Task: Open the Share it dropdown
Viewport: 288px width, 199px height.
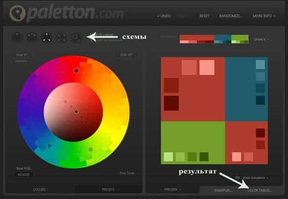Action: point(262,39)
